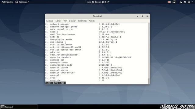Click version 1.77 of os-prober
The width and height of the screenshot is (195, 109).
tap(101, 80)
